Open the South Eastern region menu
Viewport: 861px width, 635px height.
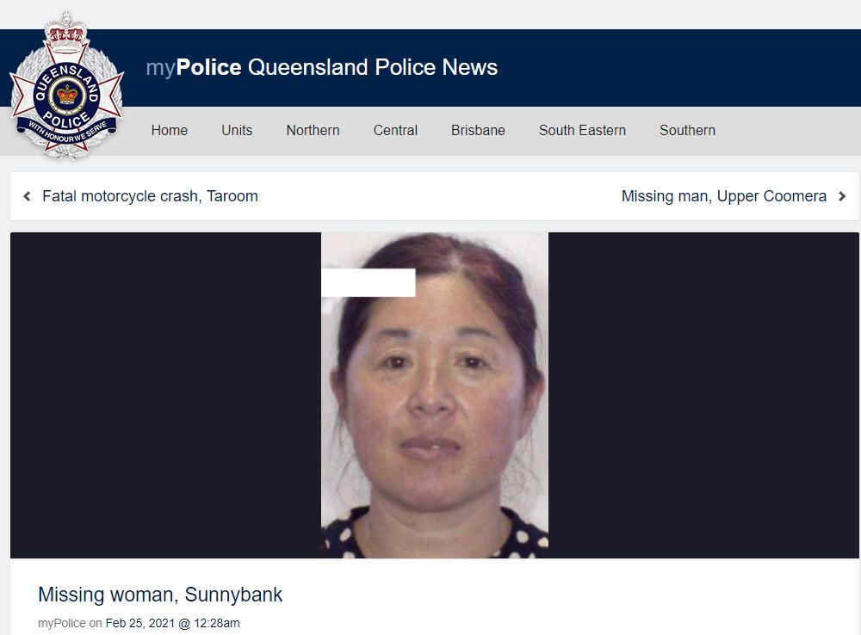582,131
